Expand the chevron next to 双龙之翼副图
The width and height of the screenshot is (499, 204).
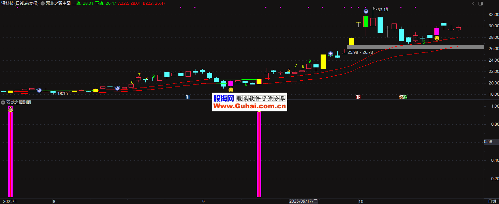(3, 103)
